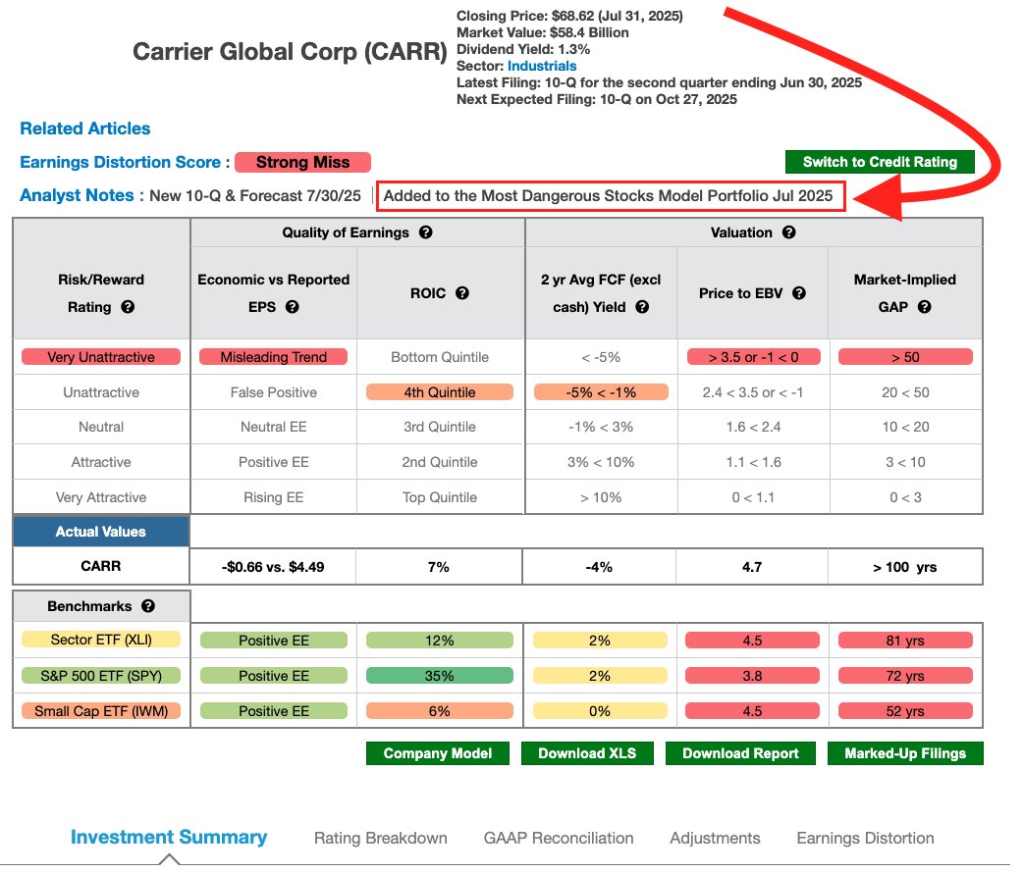Image resolution: width=1023 pixels, height=873 pixels.
Task: Select S&P 500 ETF (SPY) benchmark label
Action: (101, 676)
